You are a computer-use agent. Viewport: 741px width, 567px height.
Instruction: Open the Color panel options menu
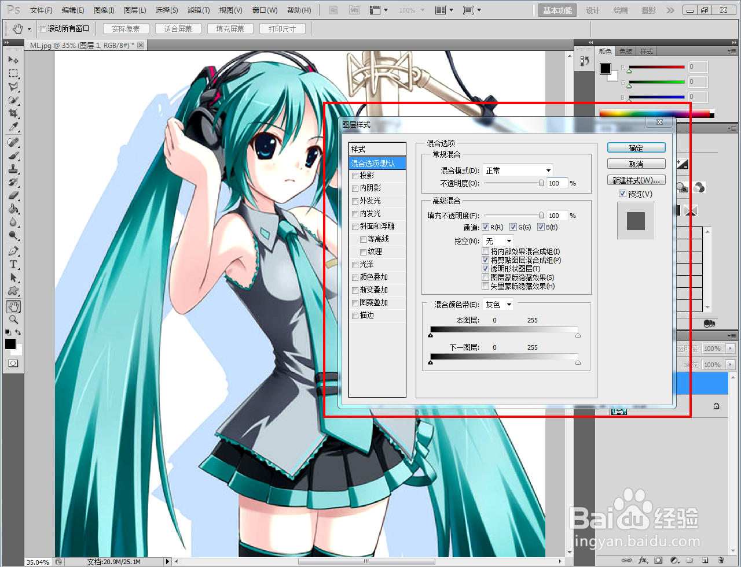click(x=732, y=51)
